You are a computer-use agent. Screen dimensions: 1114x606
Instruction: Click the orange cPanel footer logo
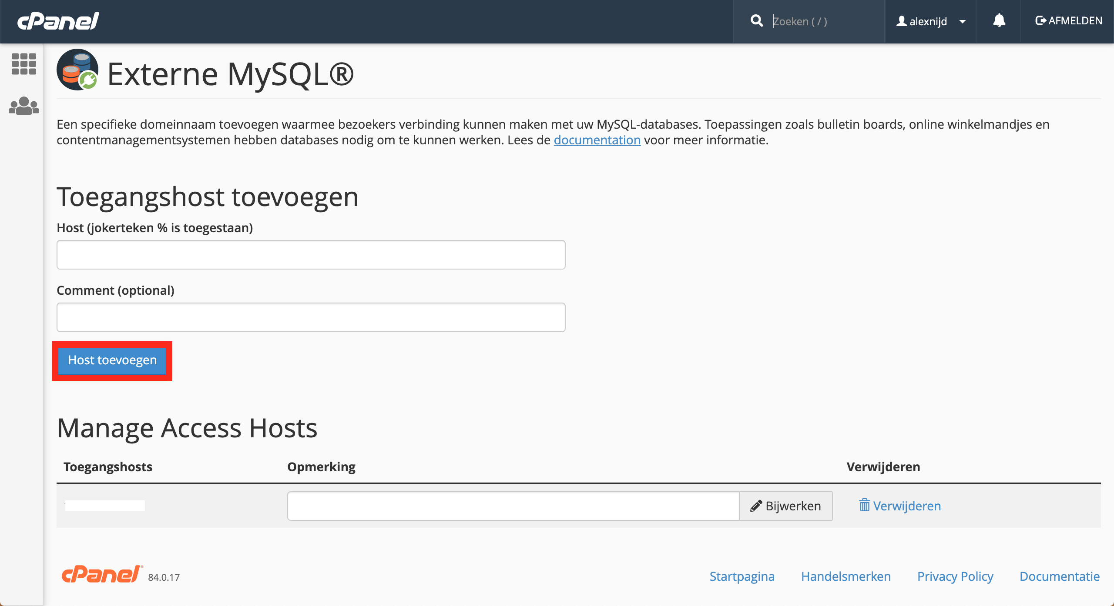(102, 574)
